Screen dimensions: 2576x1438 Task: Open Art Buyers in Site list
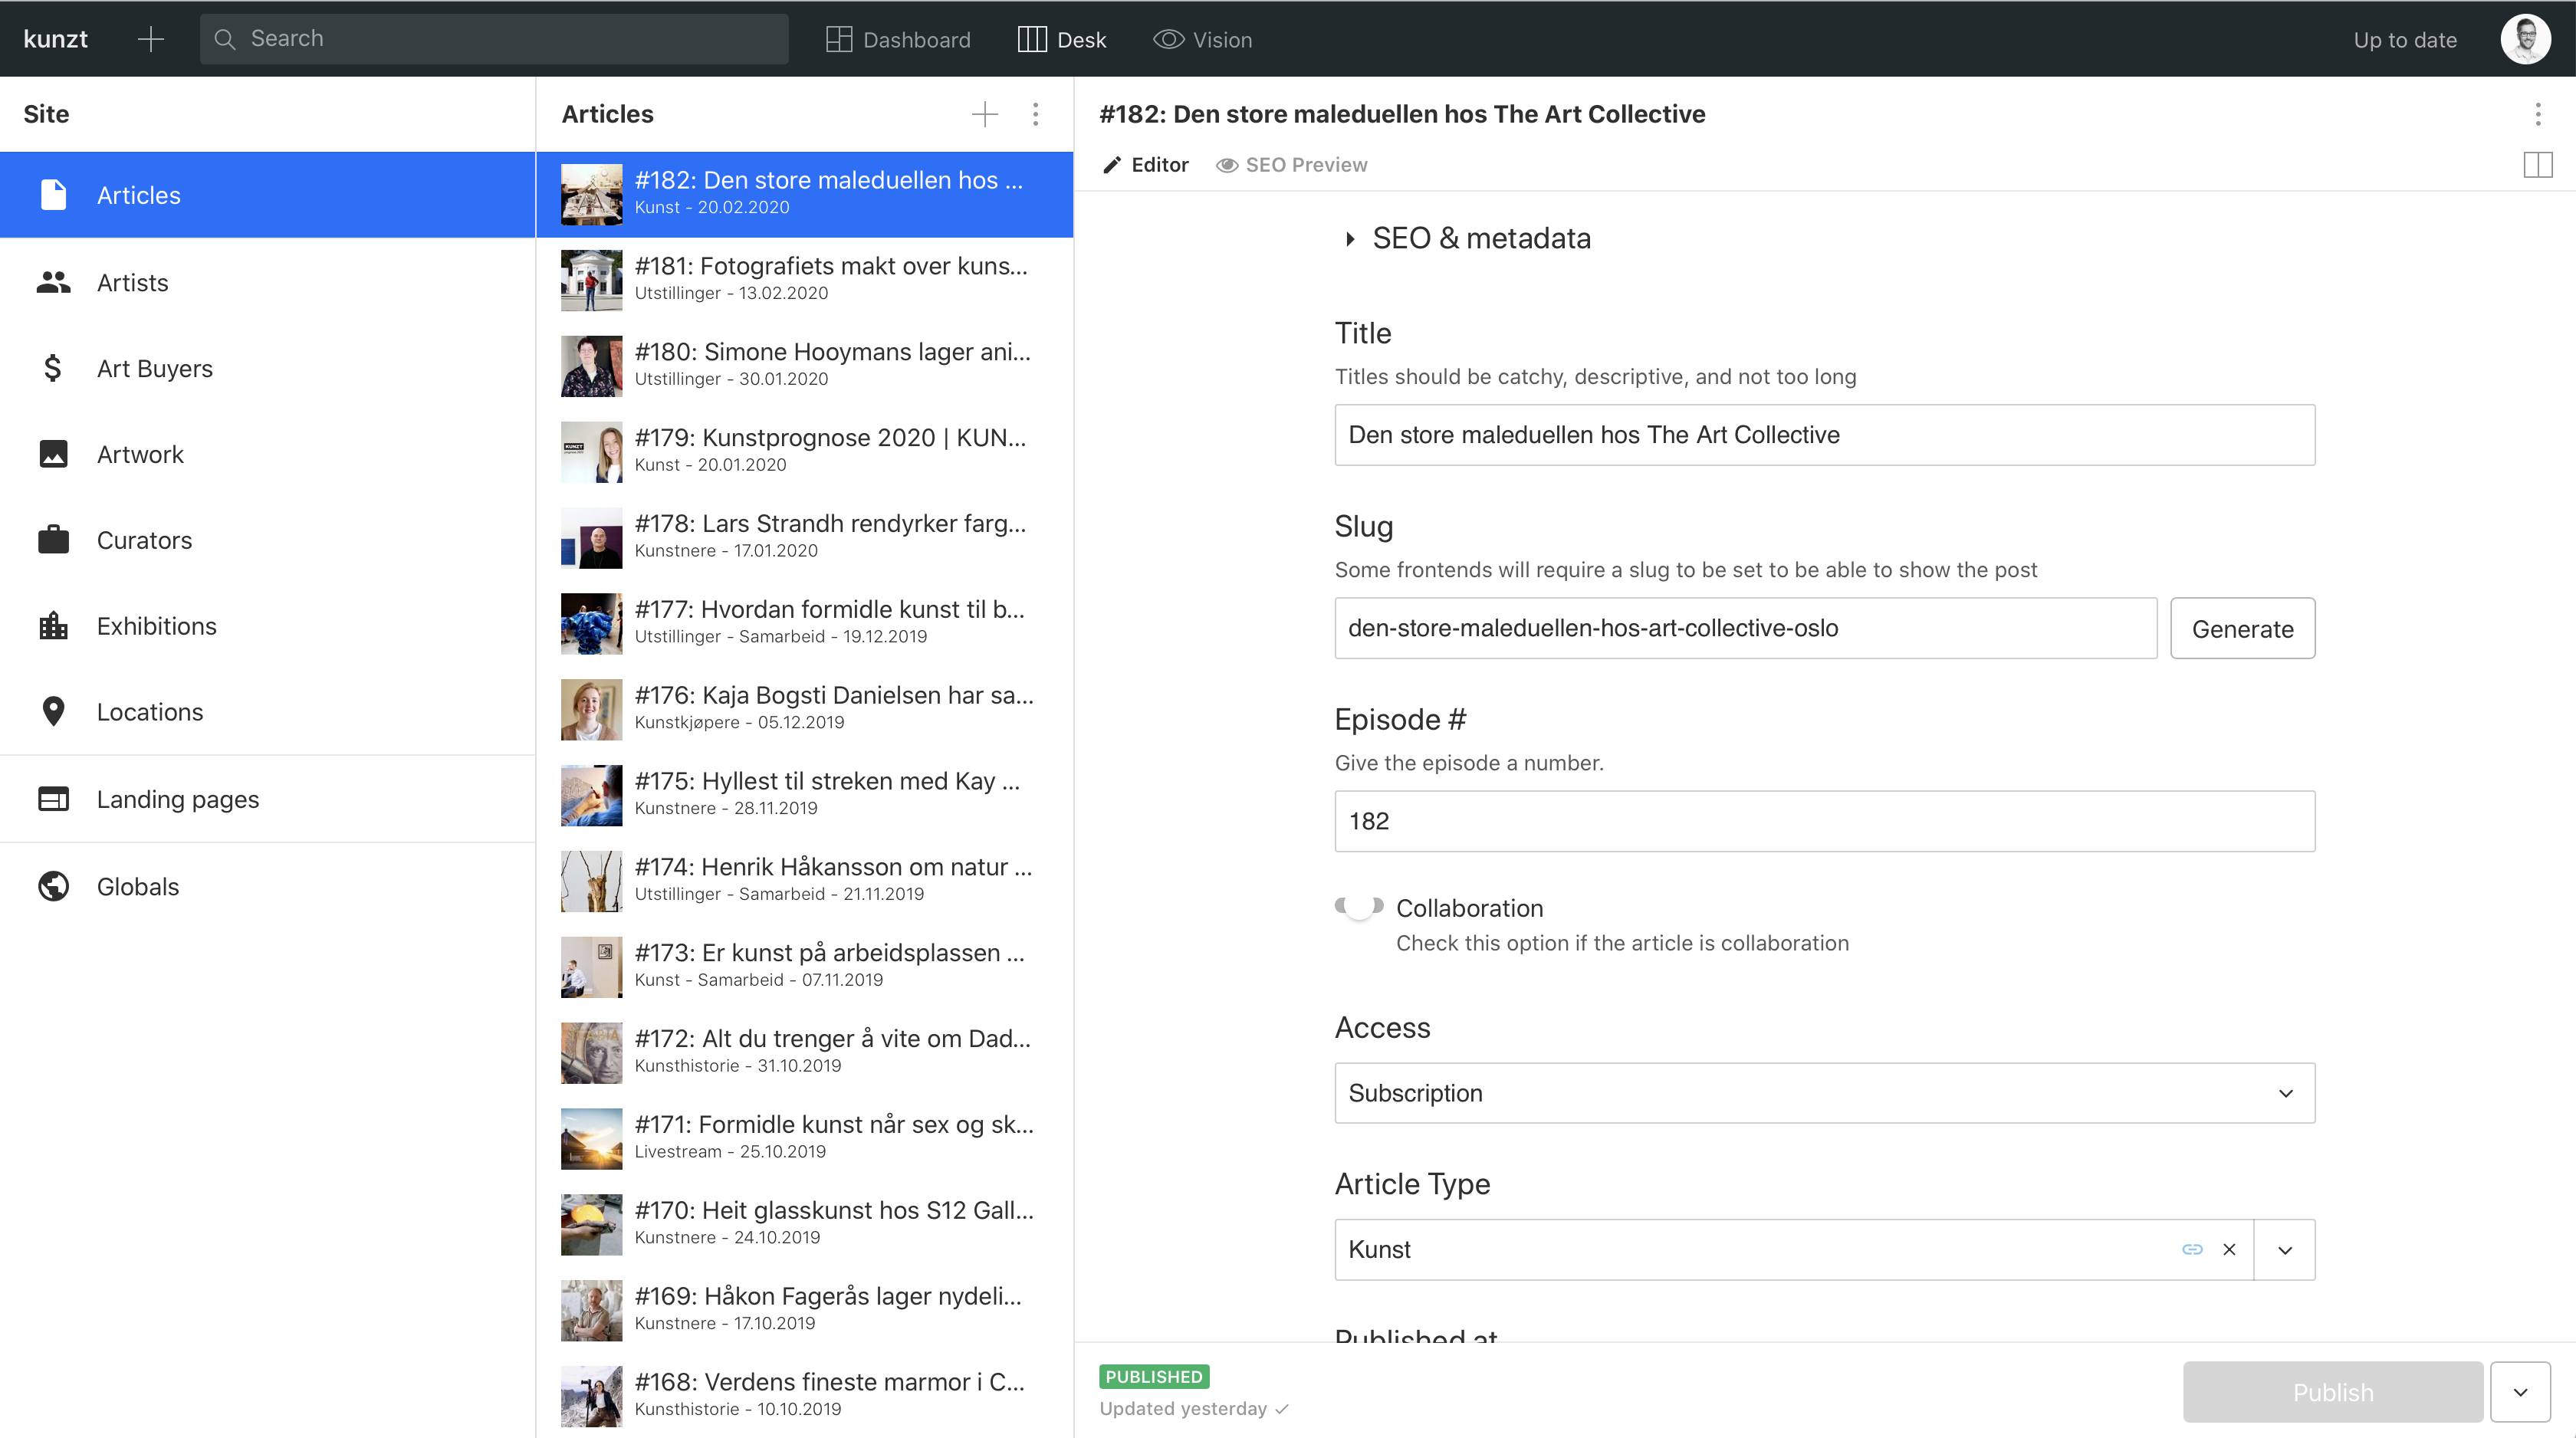(x=267, y=368)
